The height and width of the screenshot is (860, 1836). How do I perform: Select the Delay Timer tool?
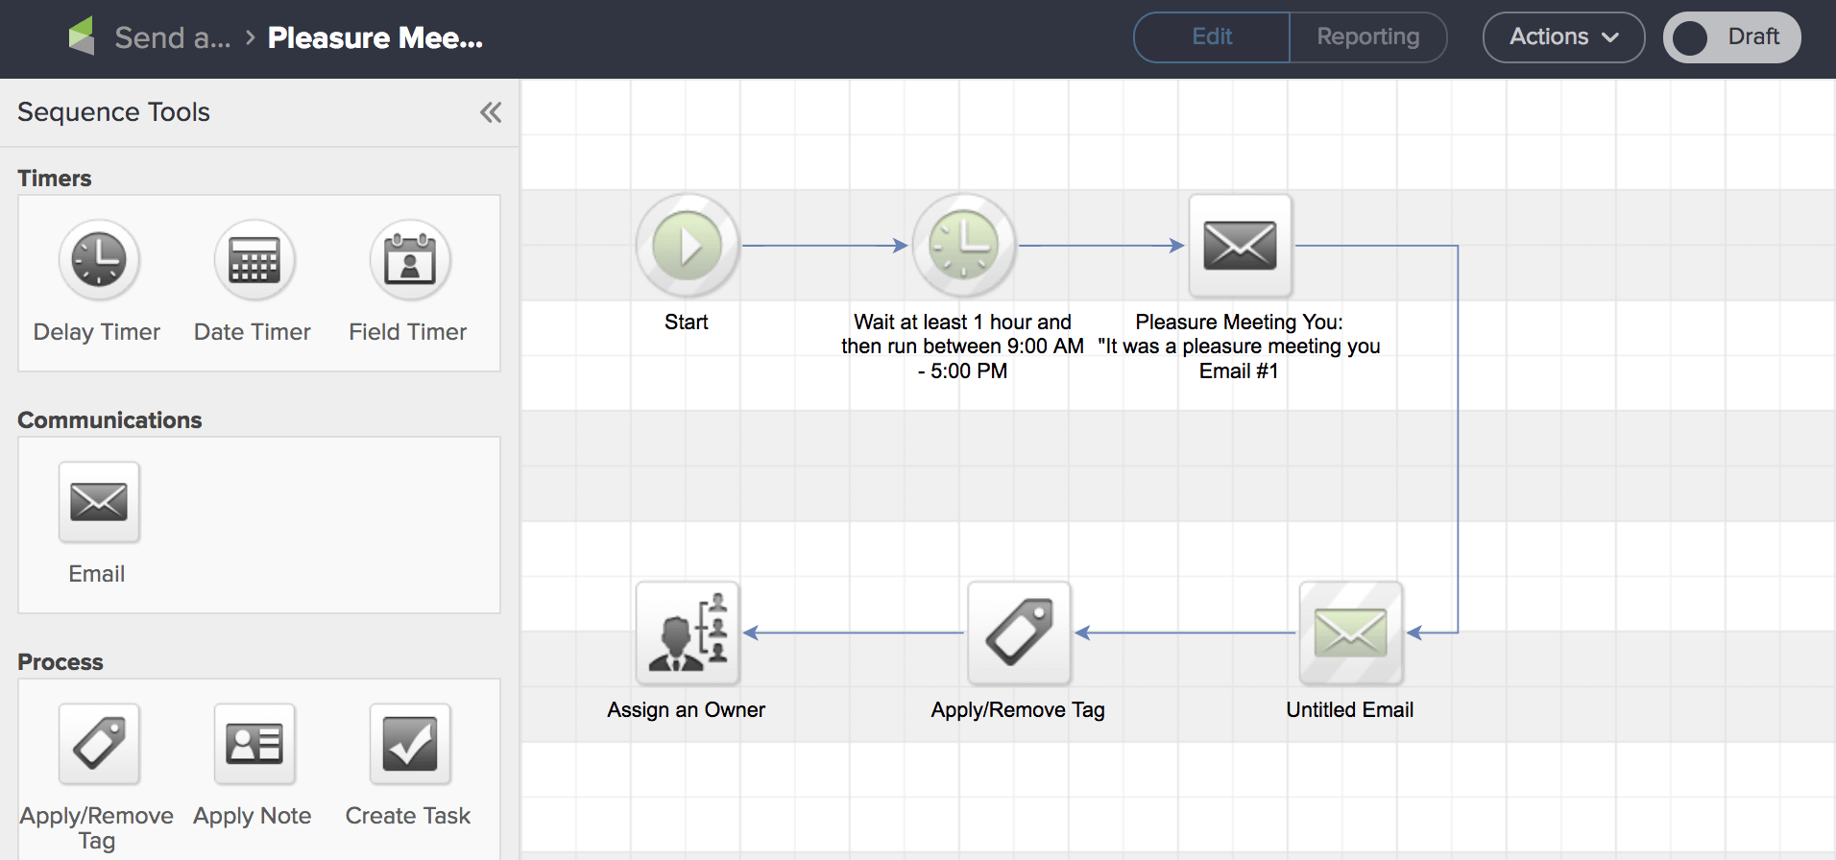99,260
